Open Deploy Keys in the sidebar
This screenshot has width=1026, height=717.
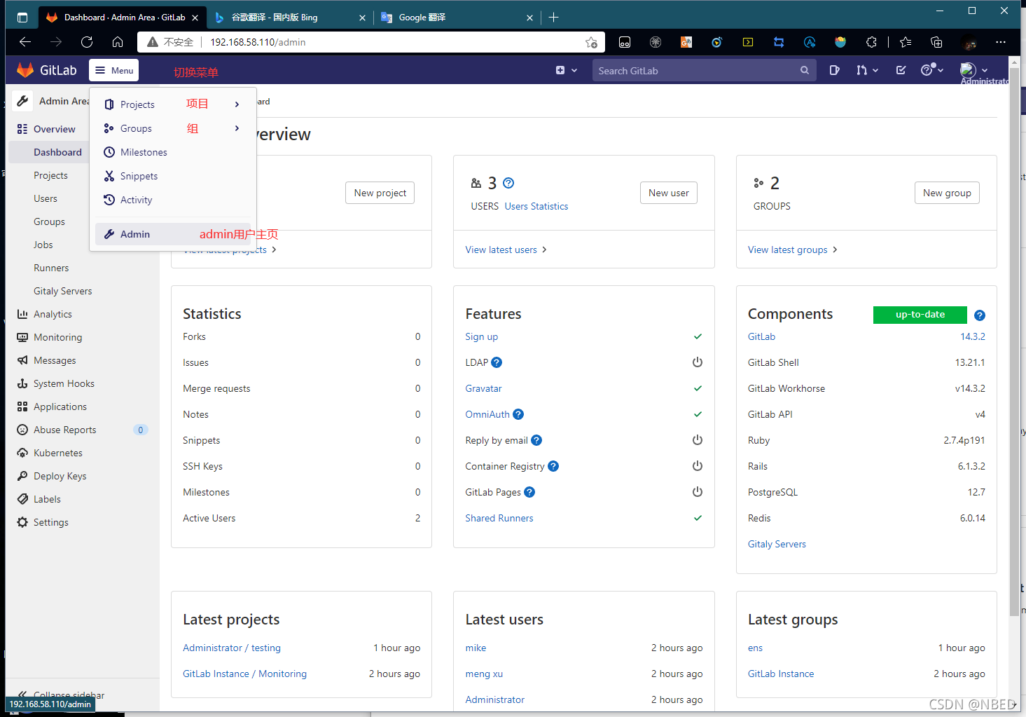[x=59, y=475]
